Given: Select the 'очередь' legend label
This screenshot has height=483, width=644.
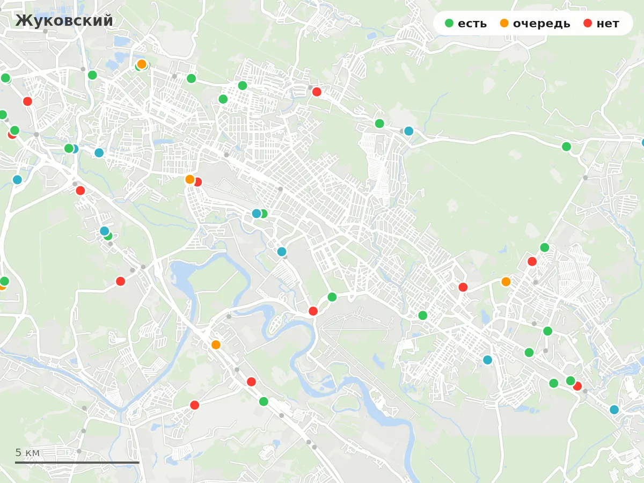Looking at the screenshot, I should [x=541, y=24].
